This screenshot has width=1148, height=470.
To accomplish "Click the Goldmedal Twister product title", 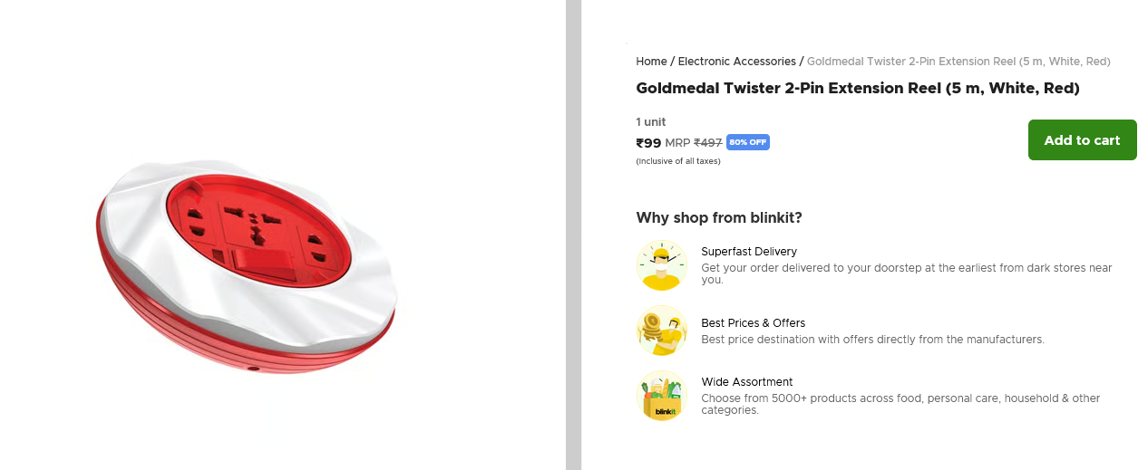I will pyautogui.click(x=857, y=89).
